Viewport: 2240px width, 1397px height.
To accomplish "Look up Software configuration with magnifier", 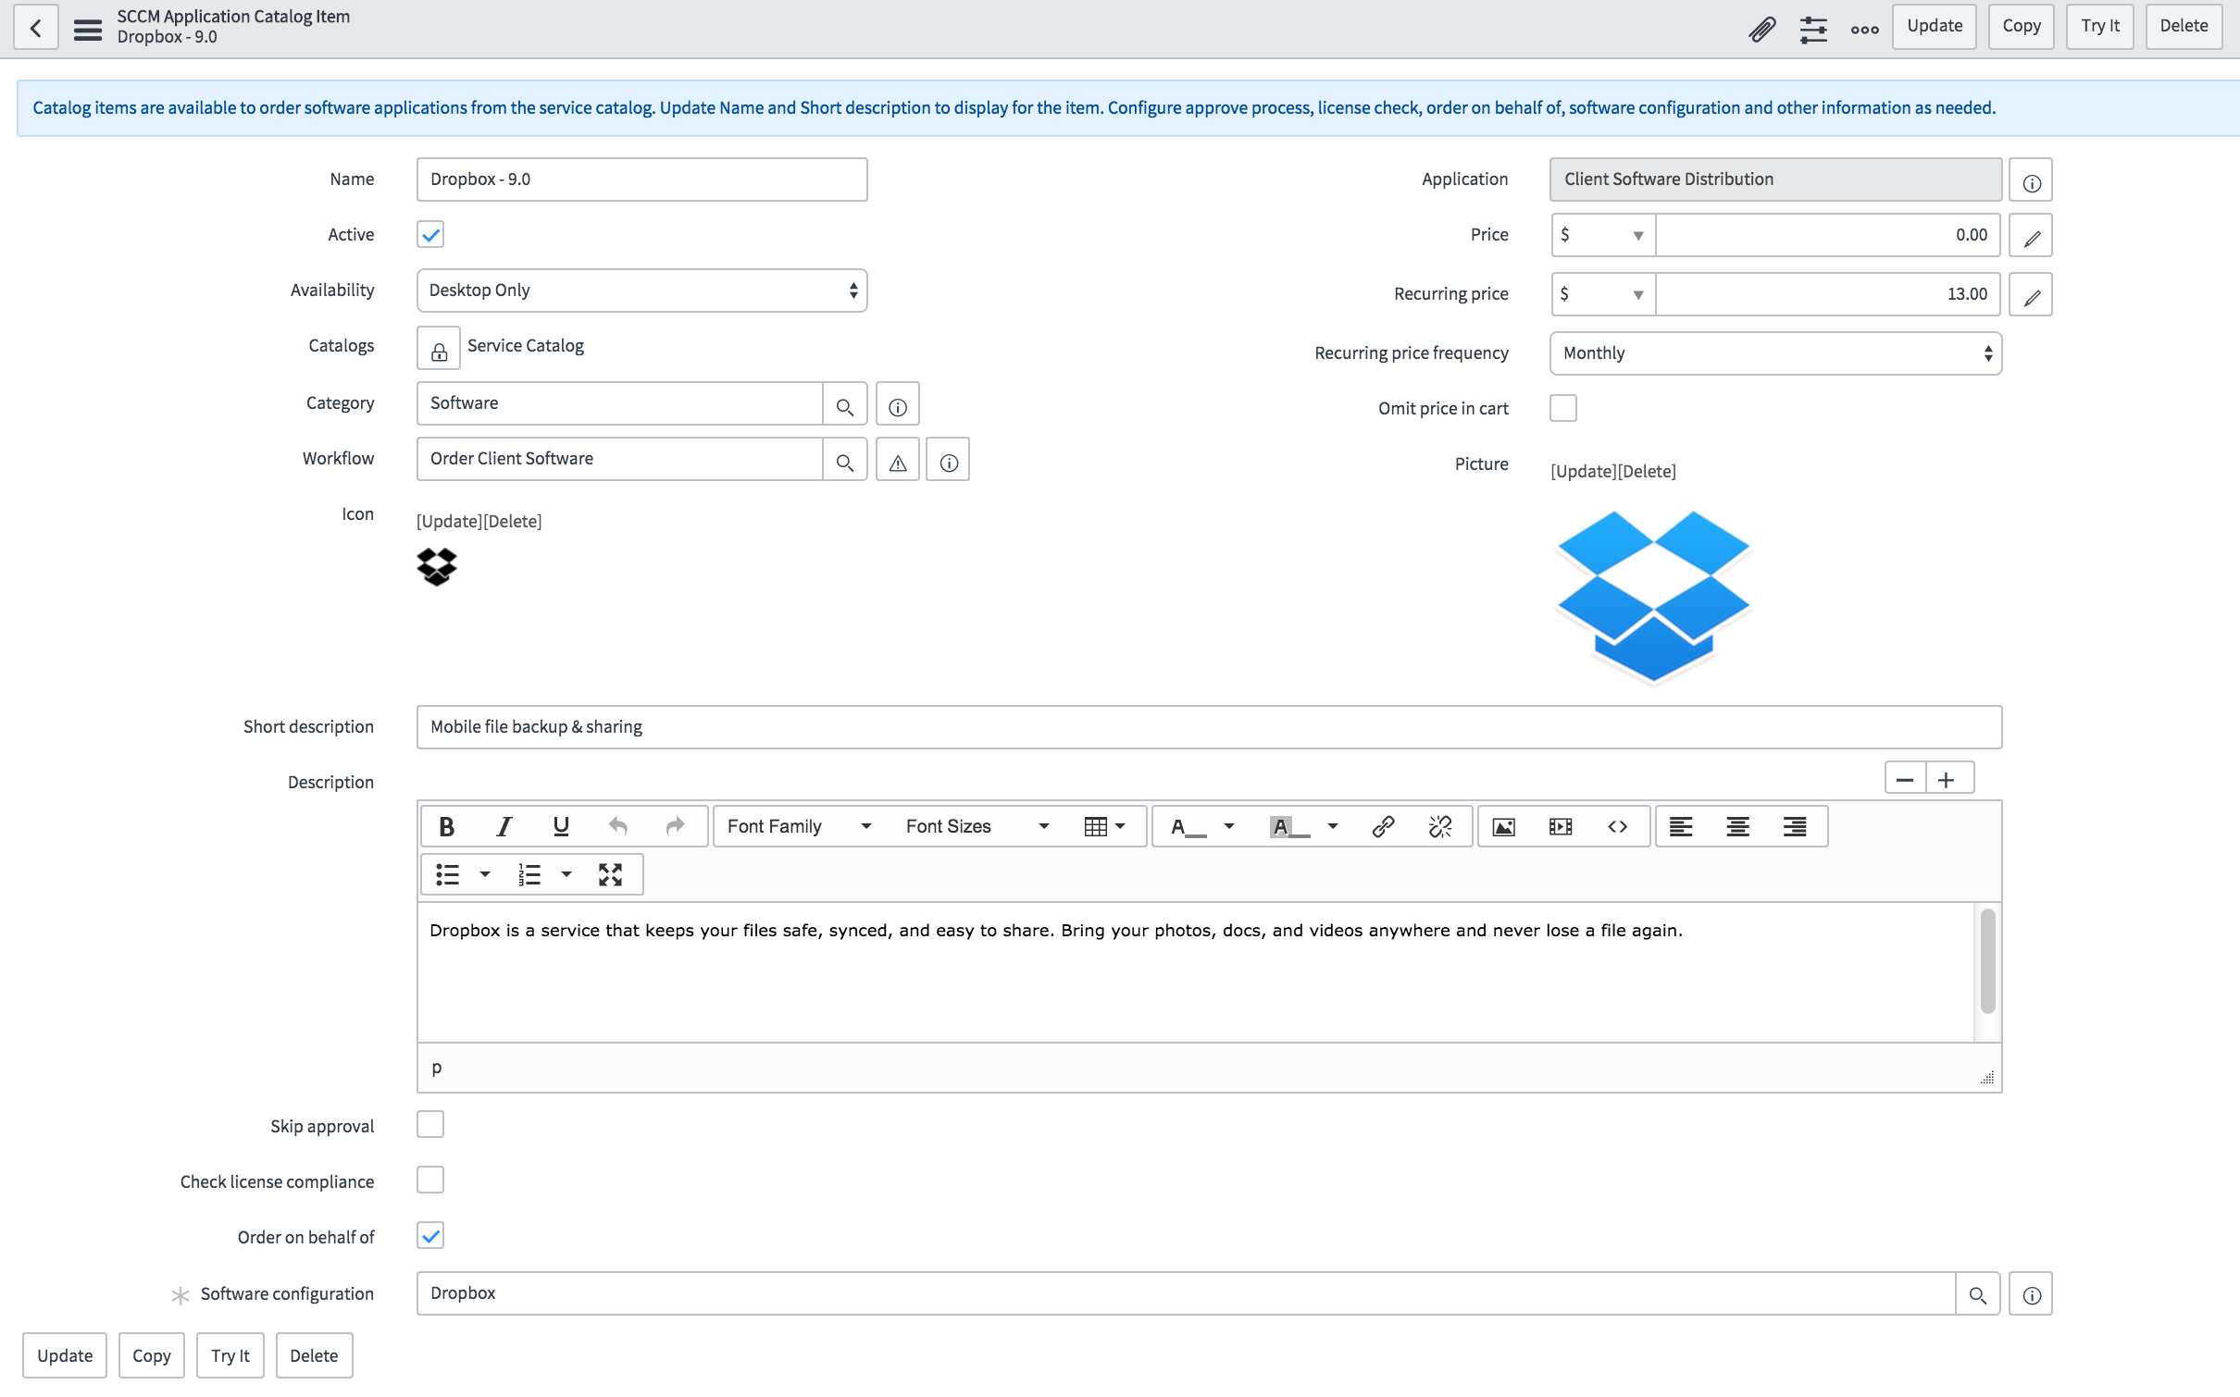I will pyautogui.click(x=1978, y=1294).
